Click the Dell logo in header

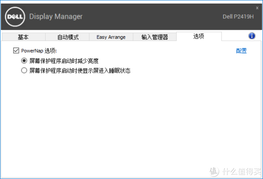[x=15, y=17]
